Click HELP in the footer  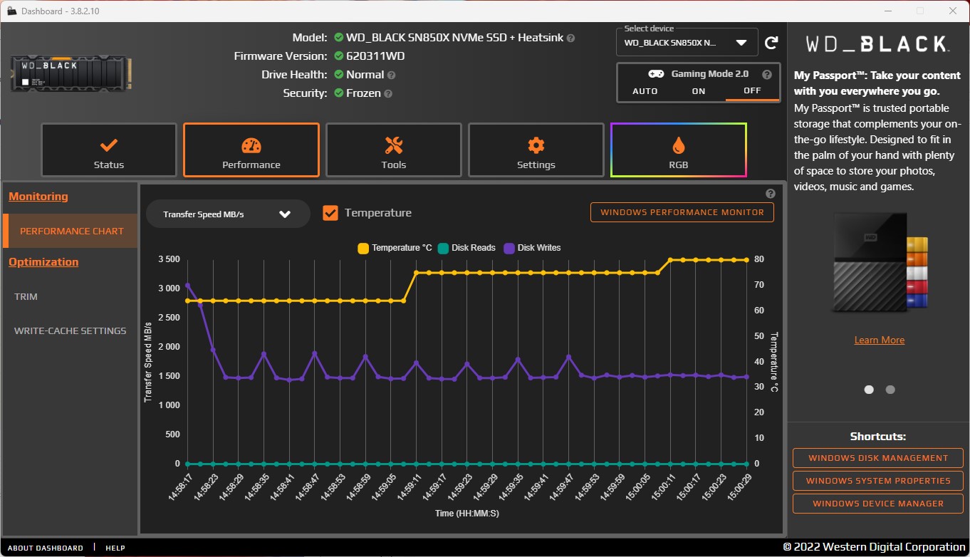(115, 548)
